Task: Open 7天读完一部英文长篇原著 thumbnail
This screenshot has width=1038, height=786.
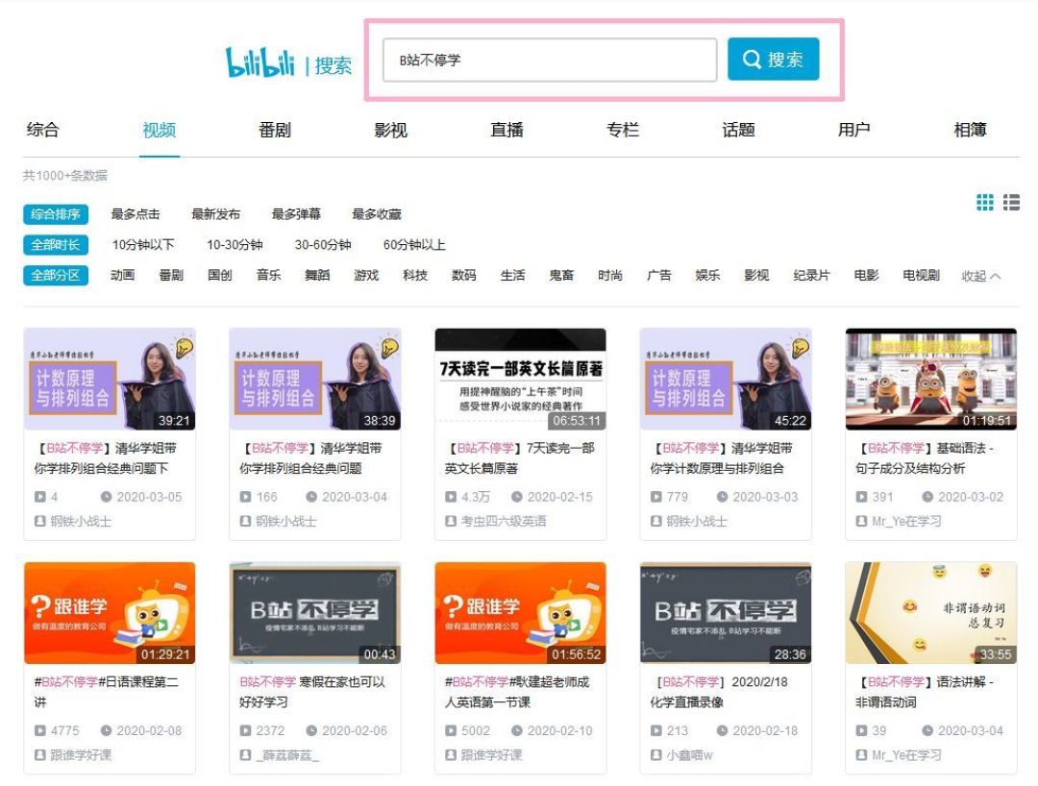Action: [520, 380]
